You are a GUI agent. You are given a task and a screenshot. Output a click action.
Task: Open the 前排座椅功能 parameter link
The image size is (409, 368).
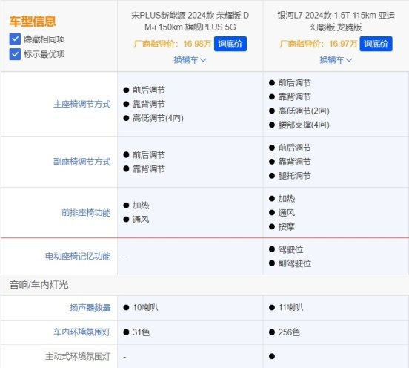point(86,213)
